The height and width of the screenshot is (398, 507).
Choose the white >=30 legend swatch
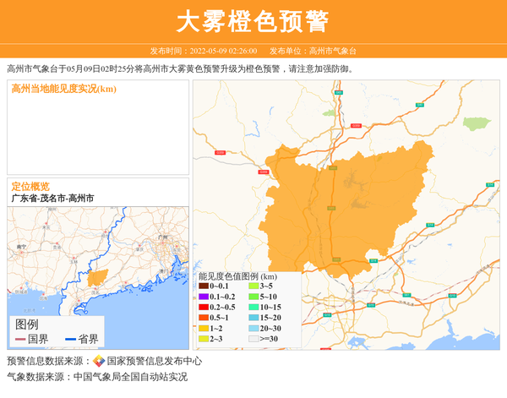pos(253,339)
